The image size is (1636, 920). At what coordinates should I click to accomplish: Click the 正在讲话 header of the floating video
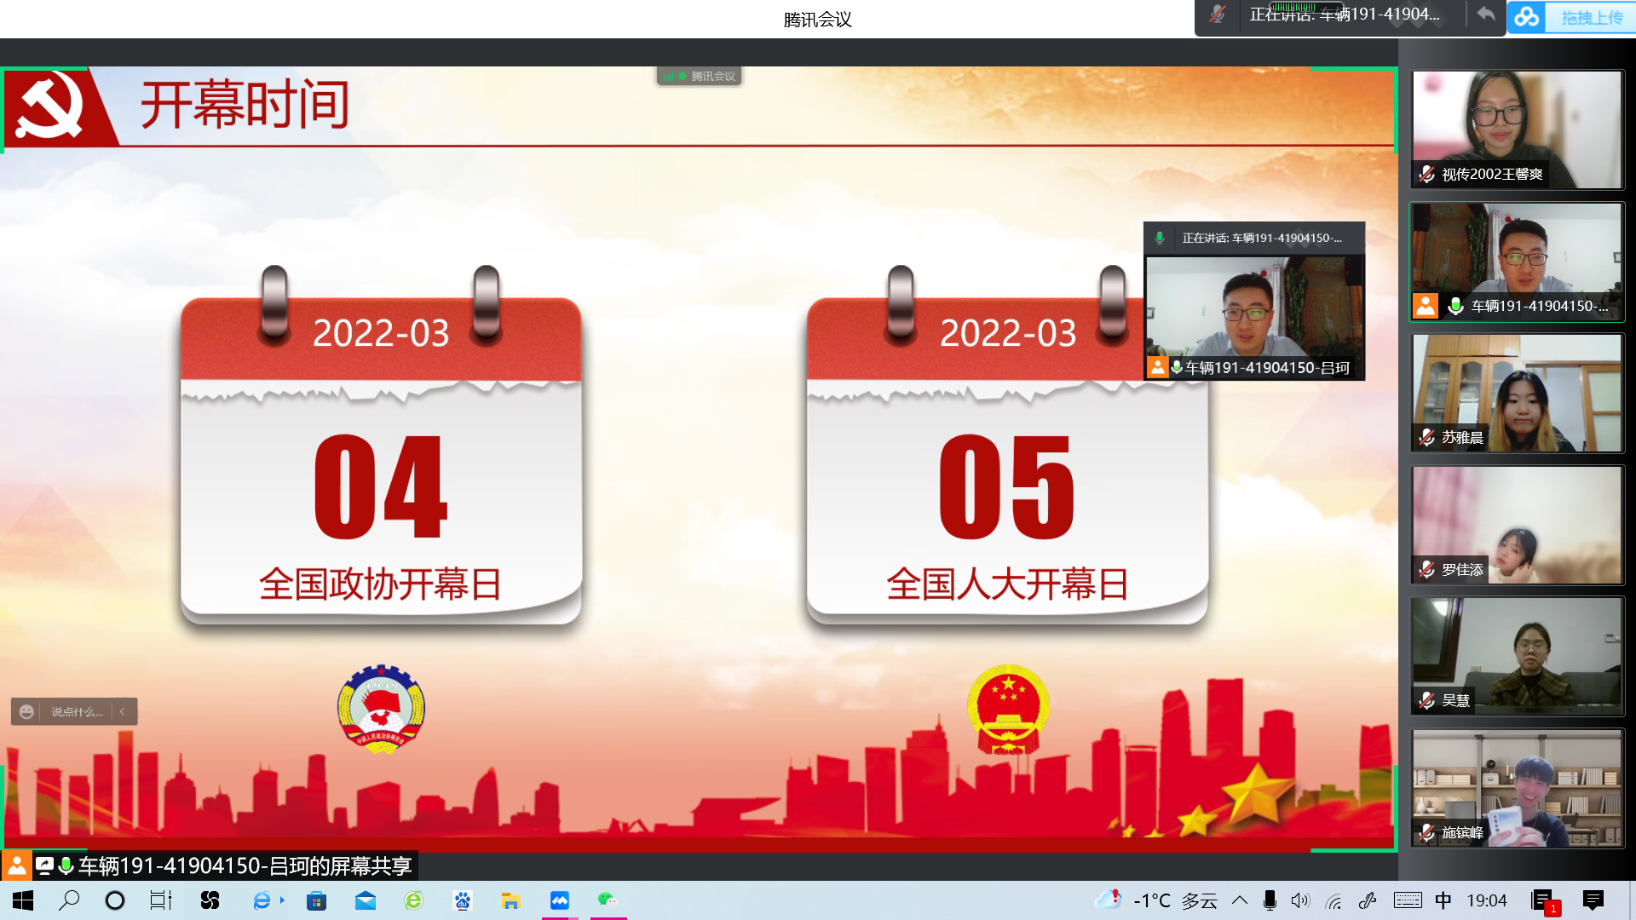1254,238
